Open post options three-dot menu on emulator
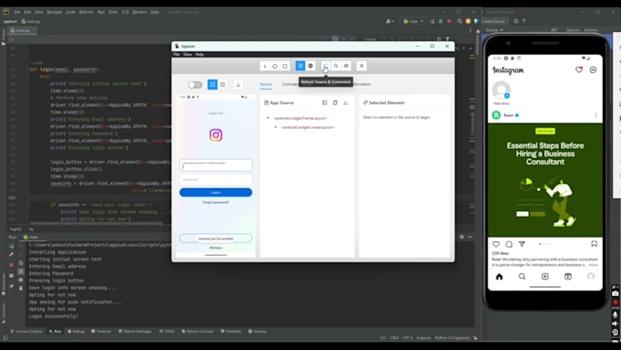Screen dimensions: 621x350 595,115
